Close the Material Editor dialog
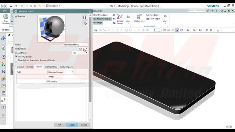The height and width of the screenshot is (132, 235). coord(90,11)
